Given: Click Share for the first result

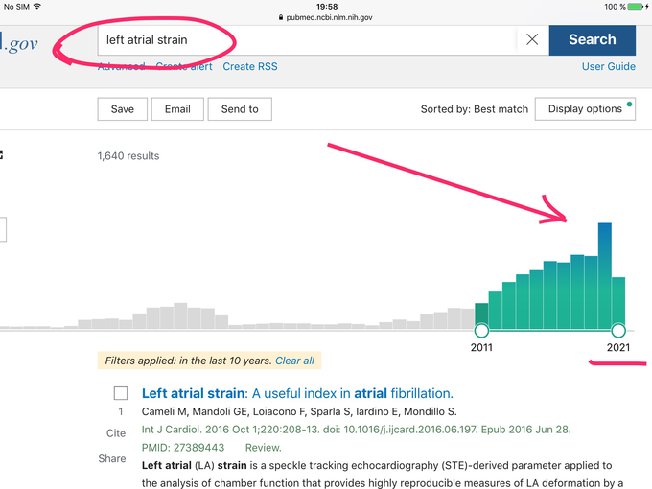Looking at the screenshot, I should click(112, 458).
